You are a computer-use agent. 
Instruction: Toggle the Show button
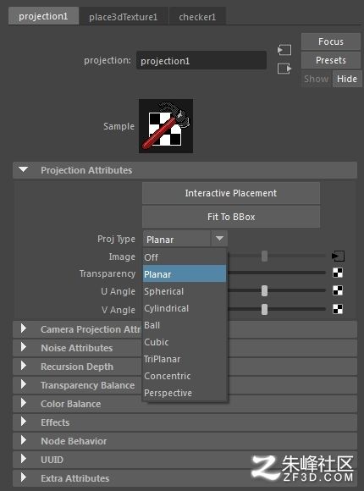tap(317, 79)
